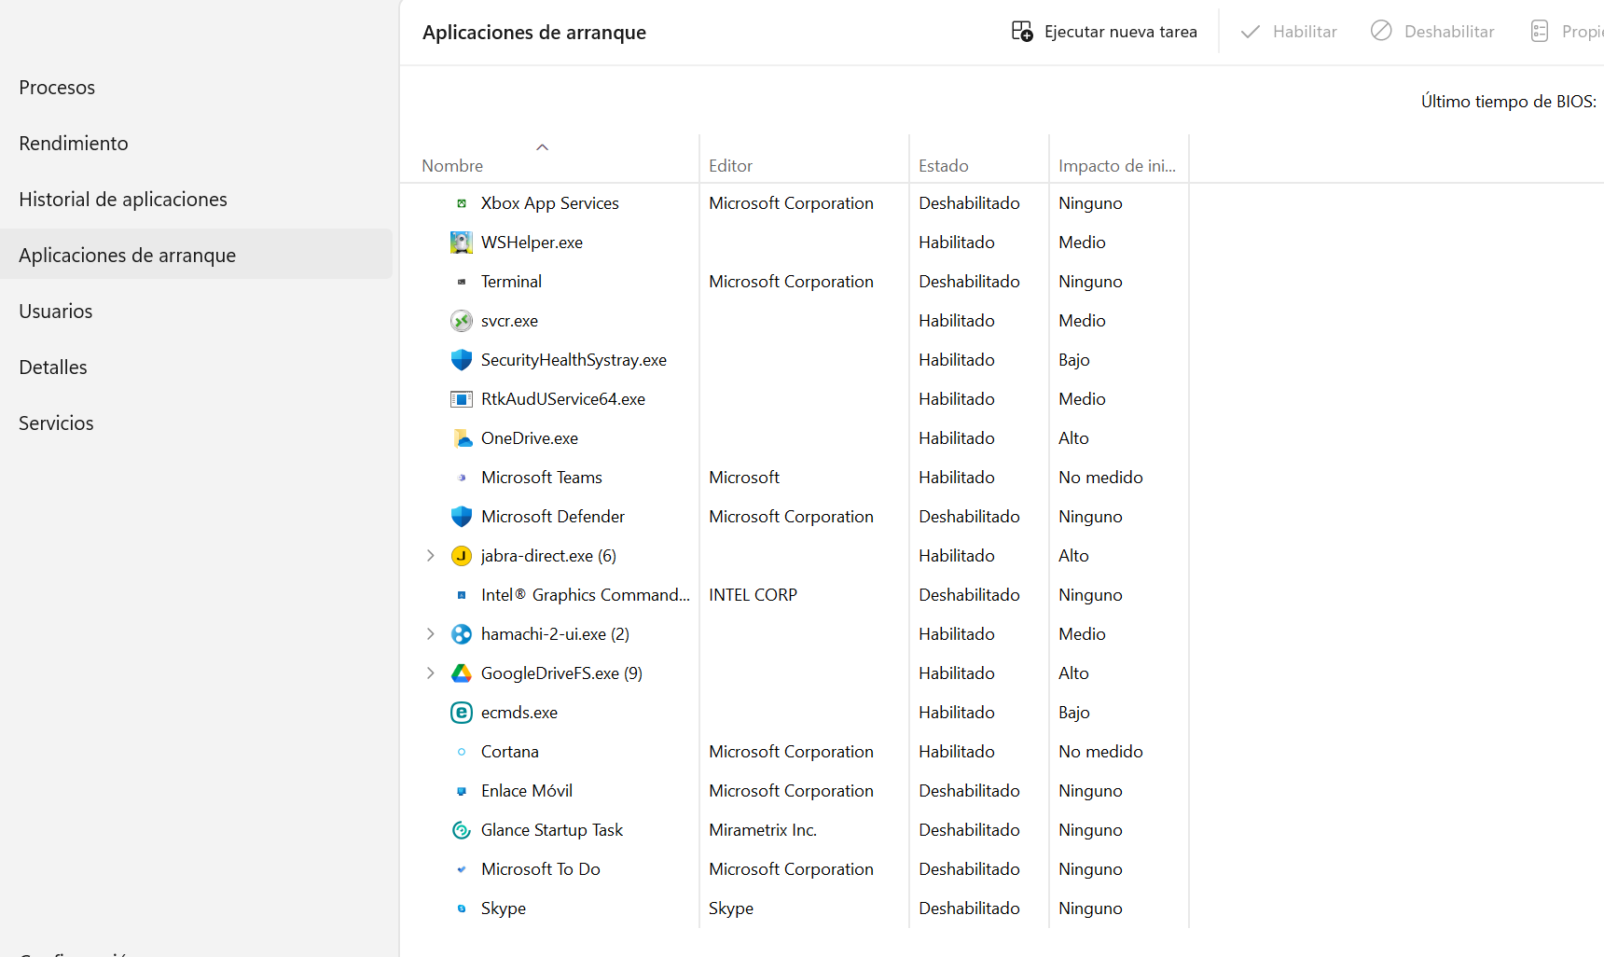Click the Habilitar button
Image resolution: width=1604 pixels, height=957 pixels.
click(x=1289, y=32)
